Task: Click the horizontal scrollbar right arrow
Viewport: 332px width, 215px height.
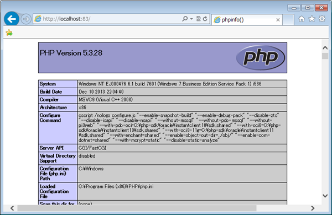Action: [313, 208]
